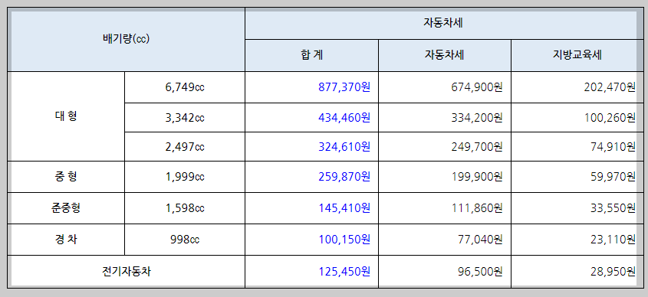
Task: Click the 100,260원 education tax value
Action: point(610,118)
